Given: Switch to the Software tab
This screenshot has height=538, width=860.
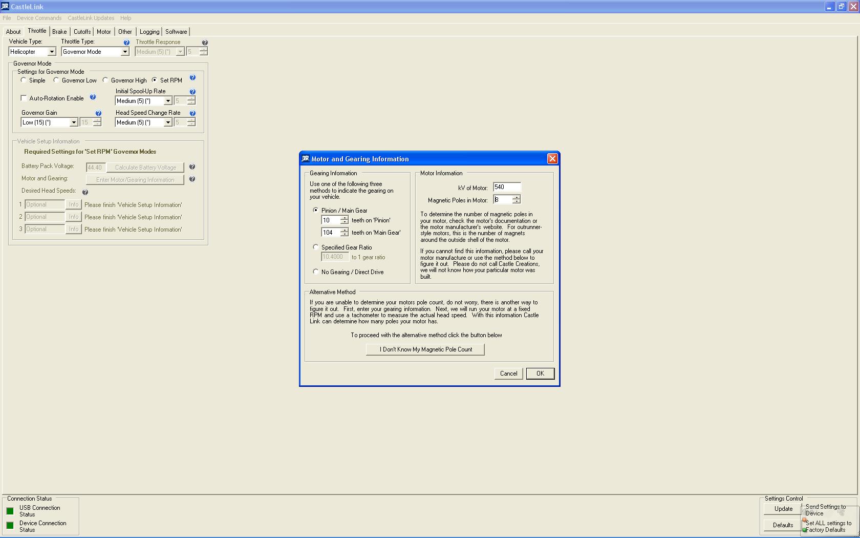Looking at the screenshot, I should tap(176, 32).
